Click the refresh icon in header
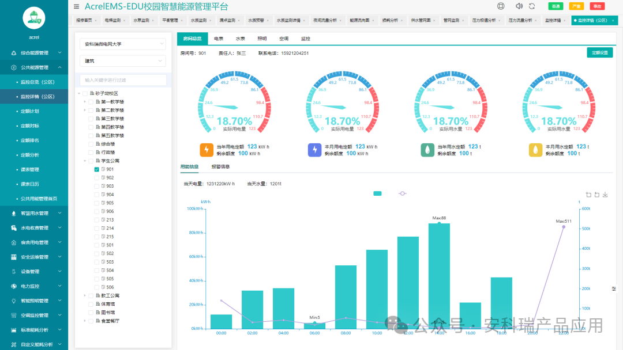 (x=532, y=6)
